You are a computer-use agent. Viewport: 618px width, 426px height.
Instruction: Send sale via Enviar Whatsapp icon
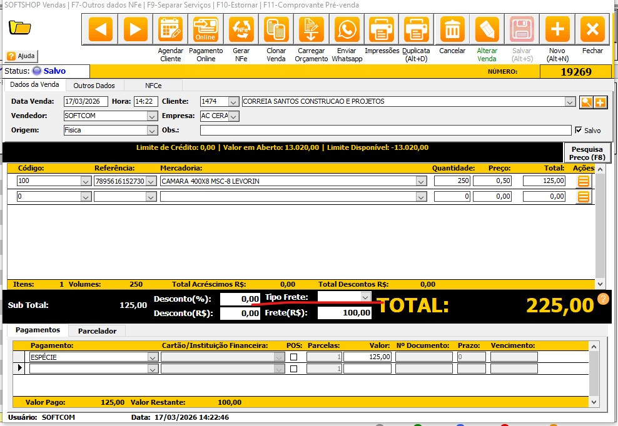[347, 29]
